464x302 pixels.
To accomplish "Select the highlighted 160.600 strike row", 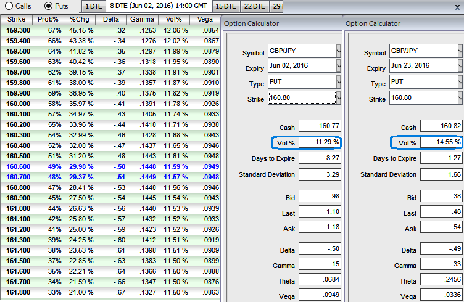I will pyautogui.click(x=110, y=166).
